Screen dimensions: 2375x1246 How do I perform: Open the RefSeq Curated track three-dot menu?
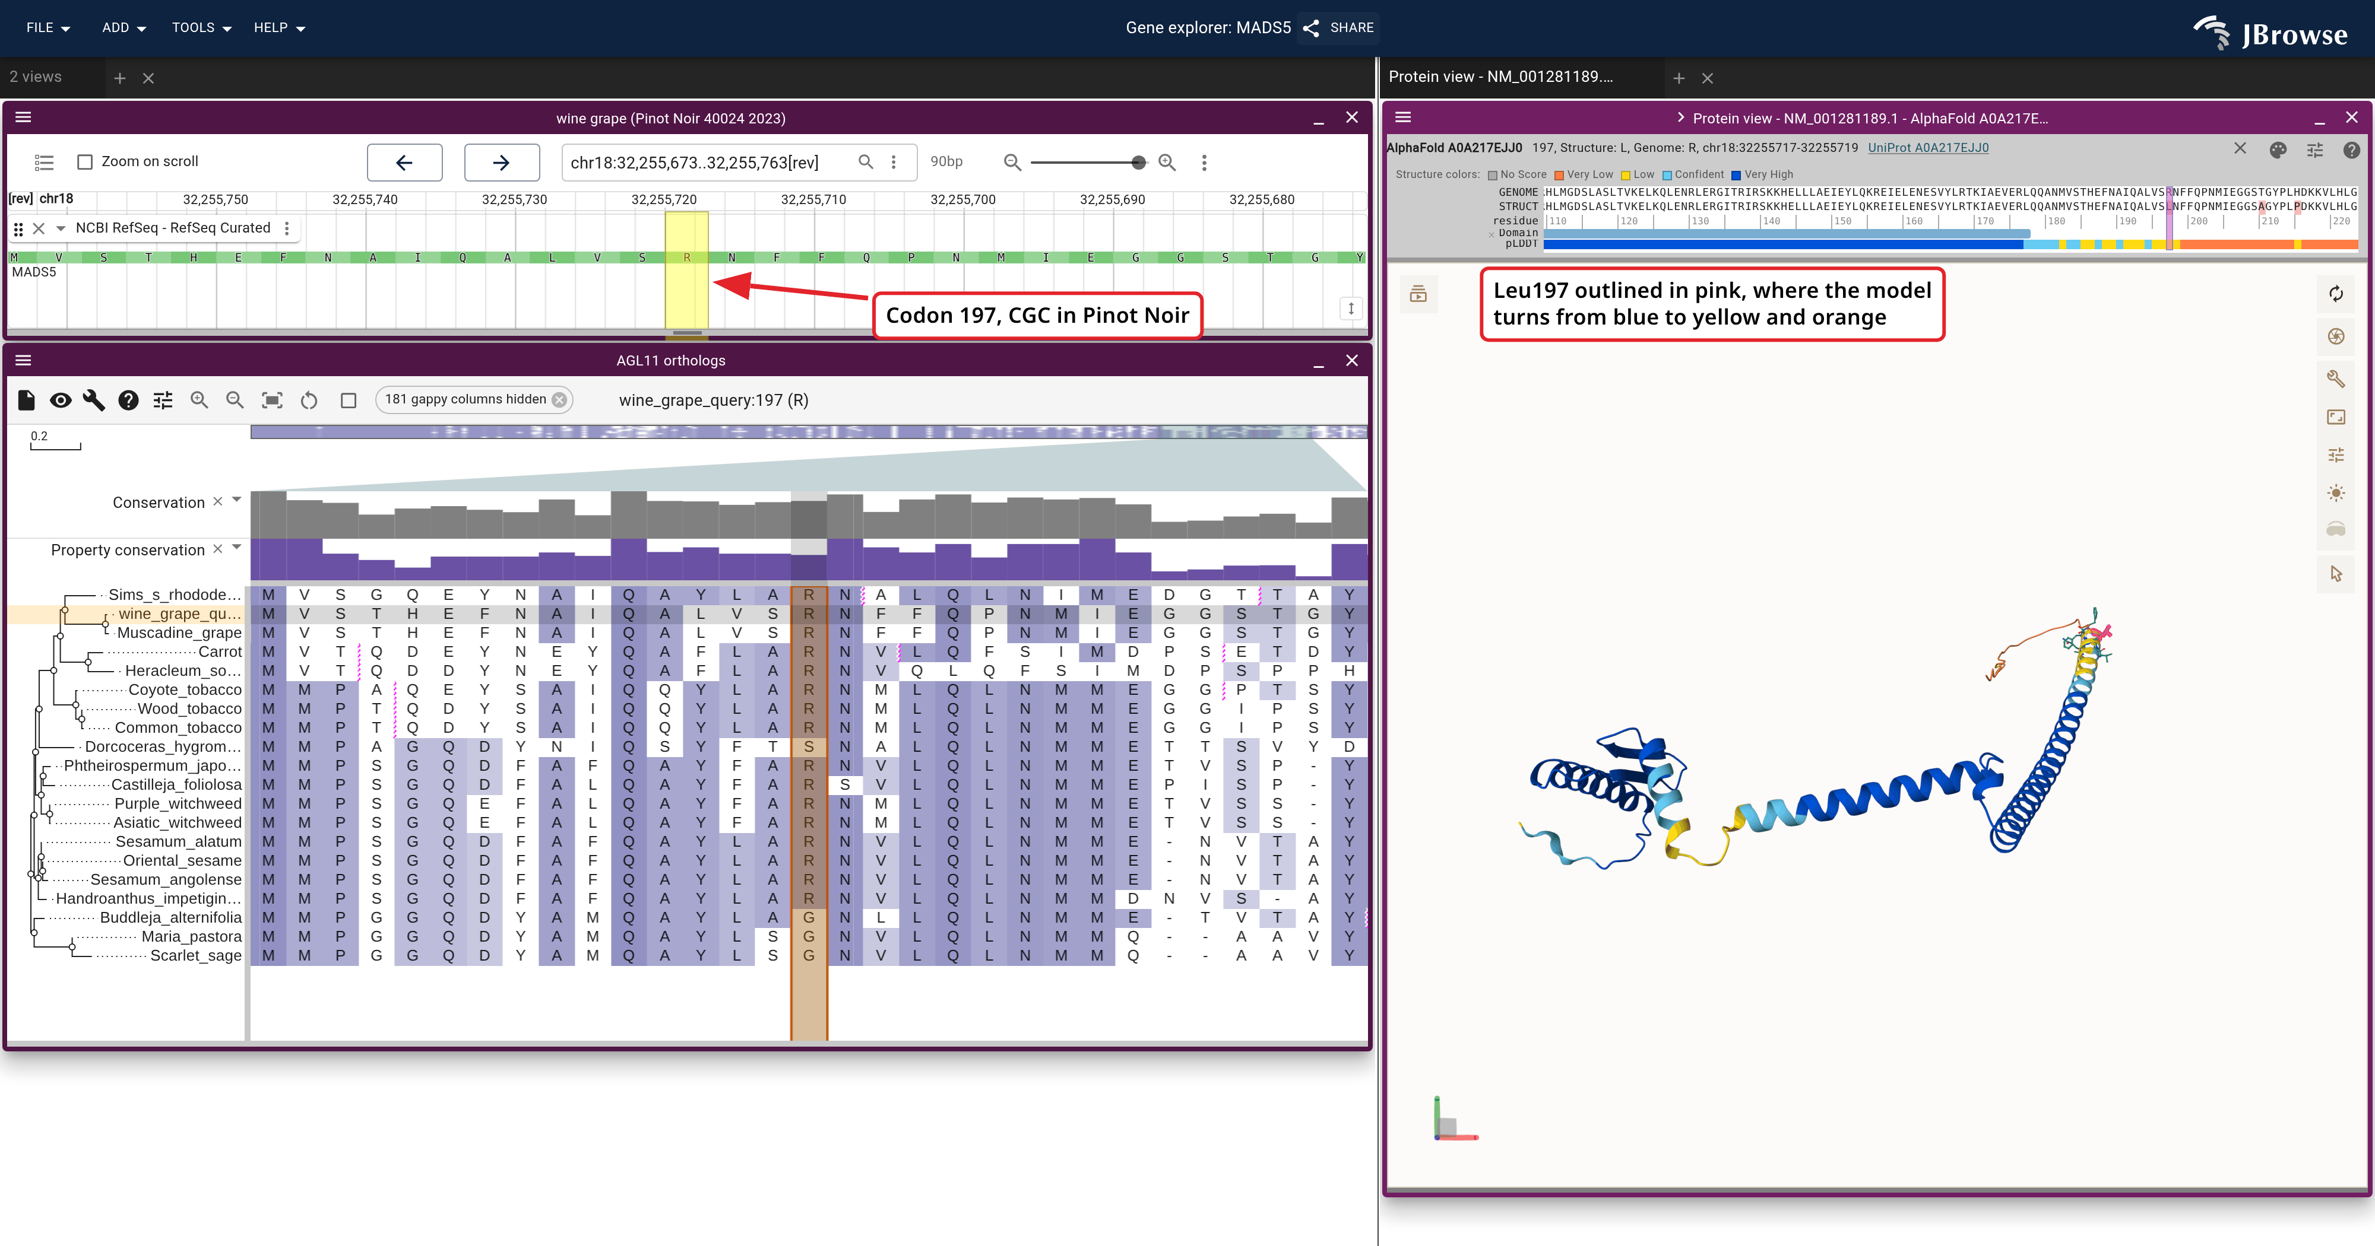[287, 228]
